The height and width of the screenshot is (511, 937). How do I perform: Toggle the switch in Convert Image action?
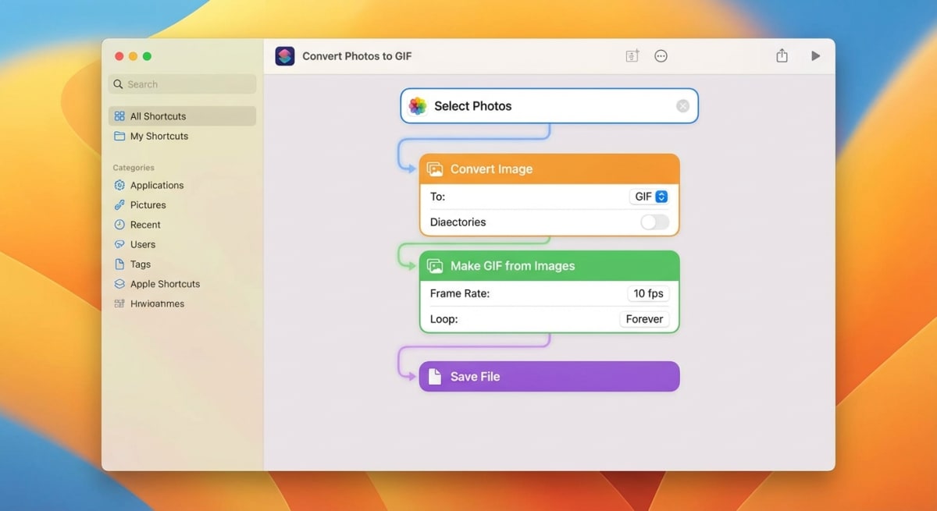point(654,222)
